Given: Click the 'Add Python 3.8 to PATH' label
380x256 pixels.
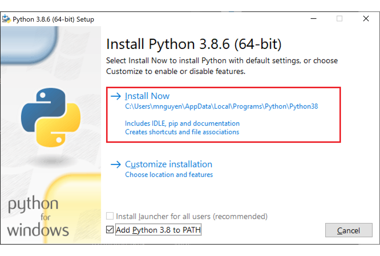Looking at the screenshot, I should click(x=158, y=230).
